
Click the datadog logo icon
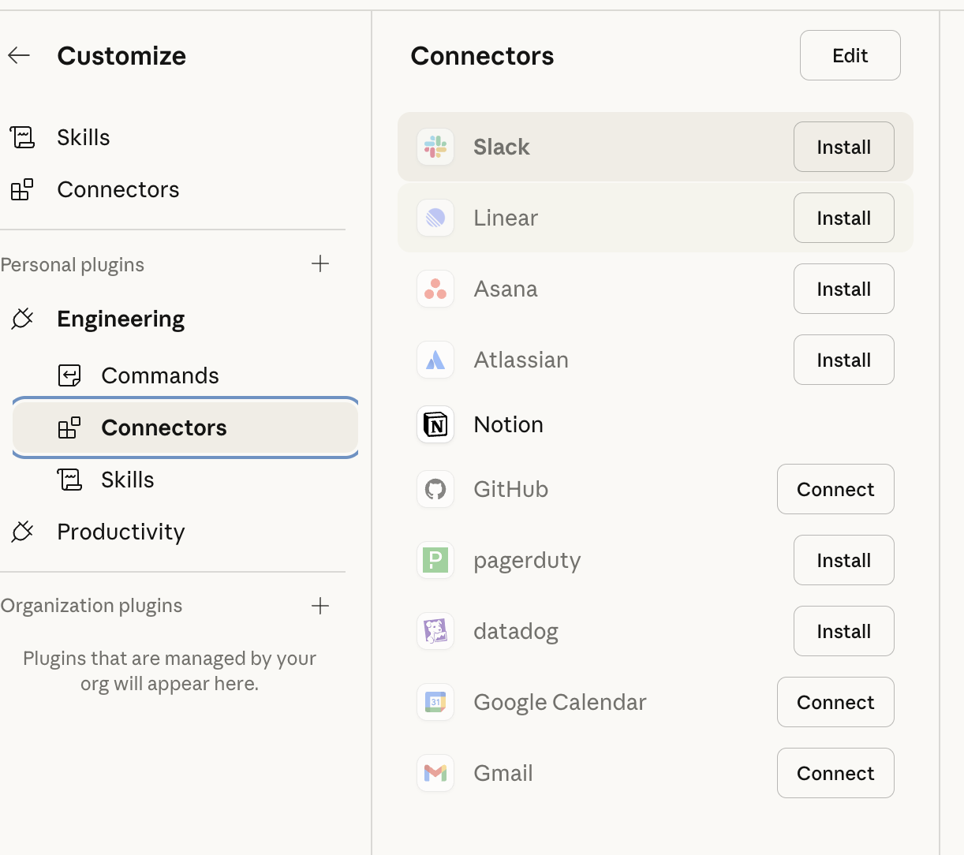coord(435,631)
